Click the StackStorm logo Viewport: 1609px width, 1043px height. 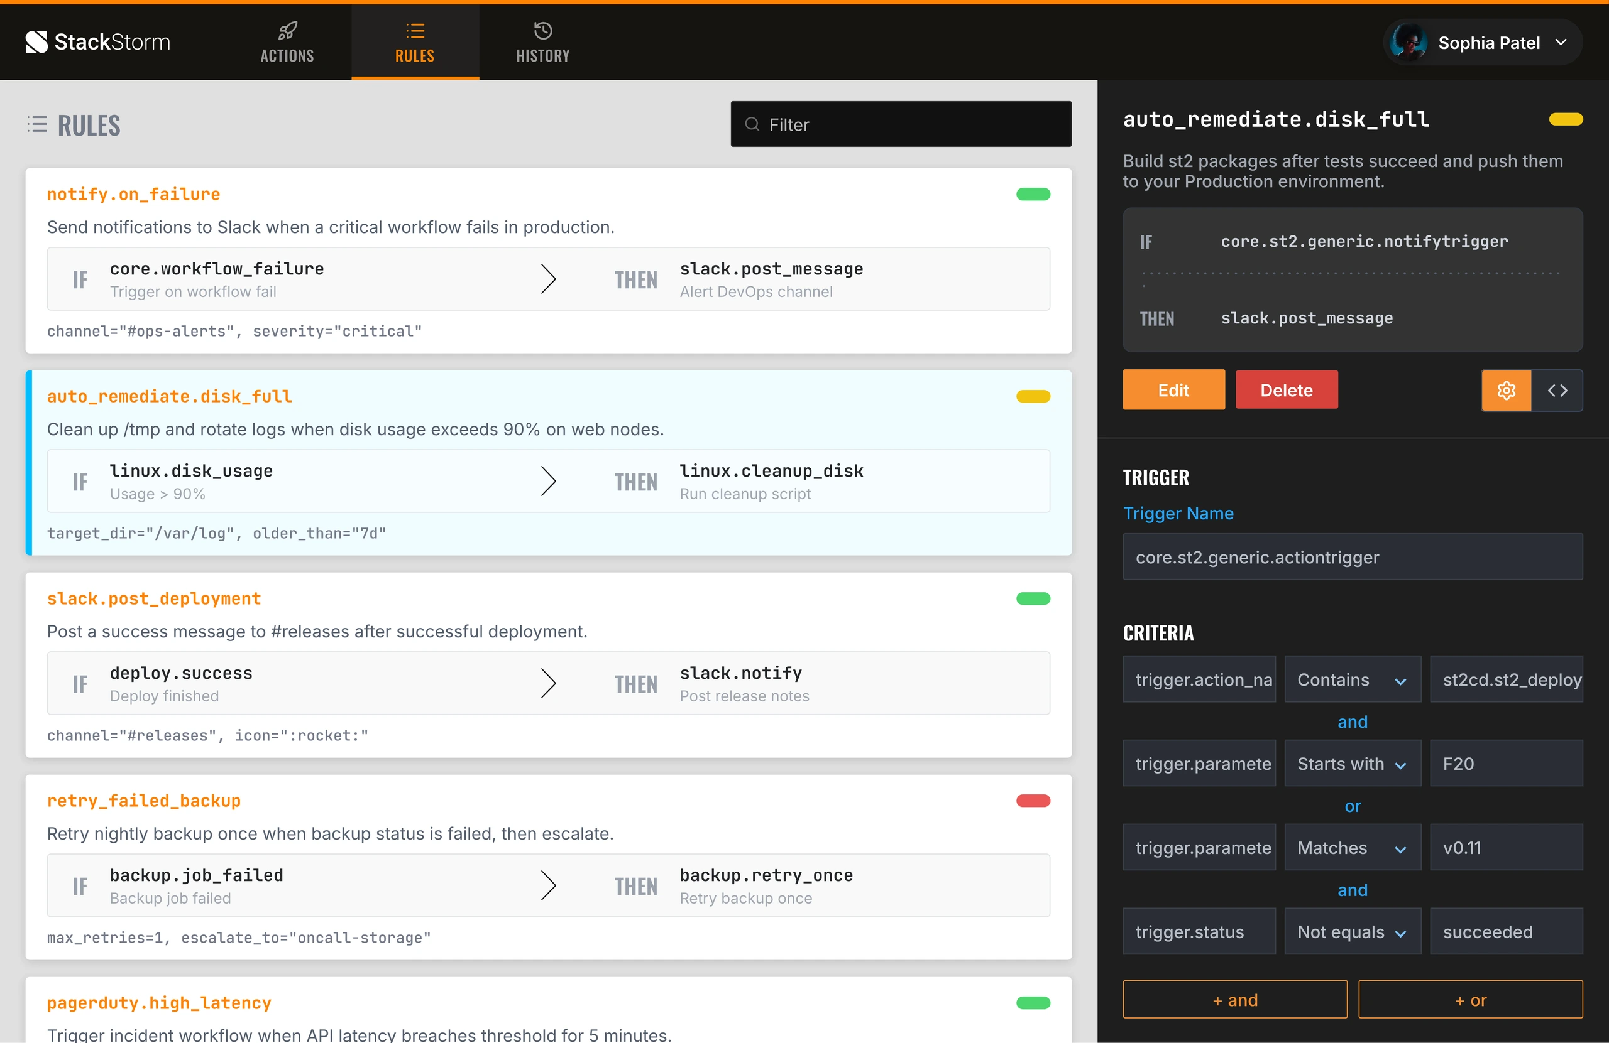click(x=97, y=42)
